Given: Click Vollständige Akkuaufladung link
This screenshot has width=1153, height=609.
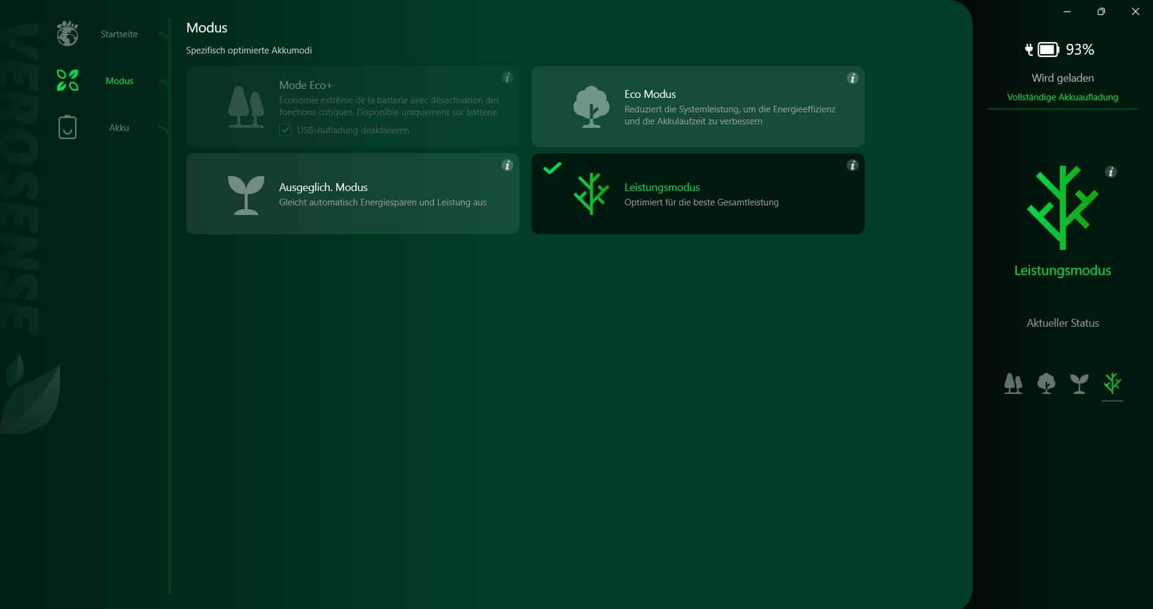Looking at the screenshot, I should (1062, 97).
